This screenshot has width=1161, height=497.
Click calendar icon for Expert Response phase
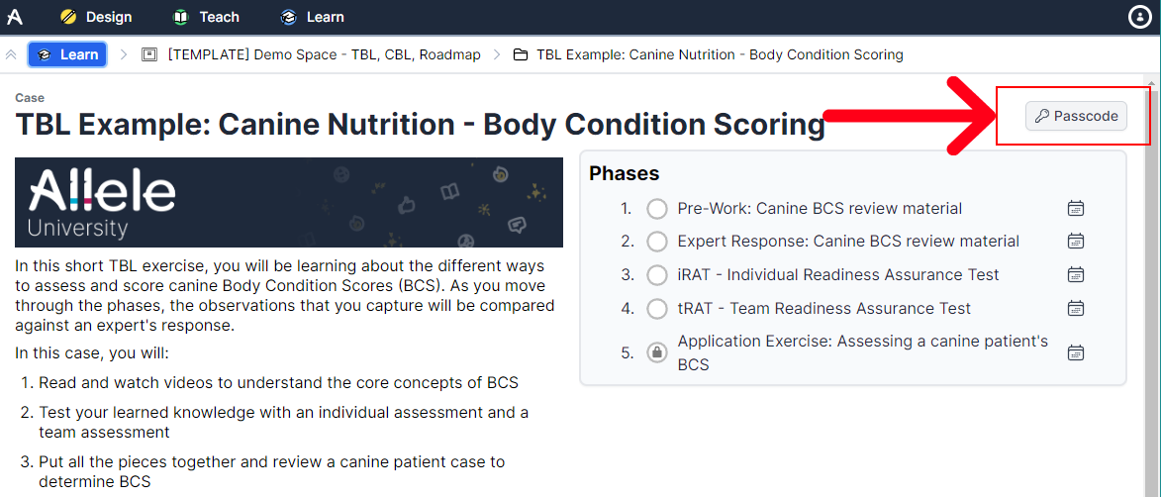pyautogui.click(x=1076, y=242)
